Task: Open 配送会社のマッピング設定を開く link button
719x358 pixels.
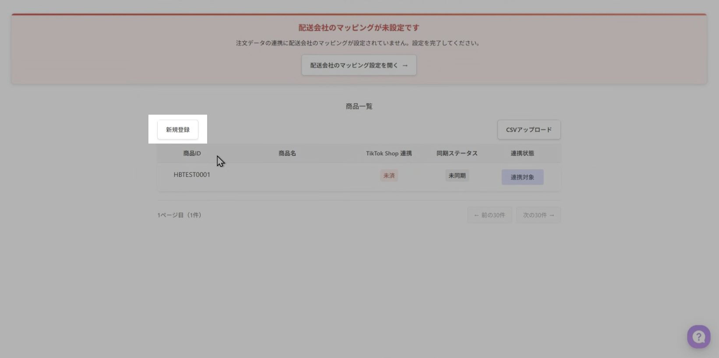Action: [359, 65]
